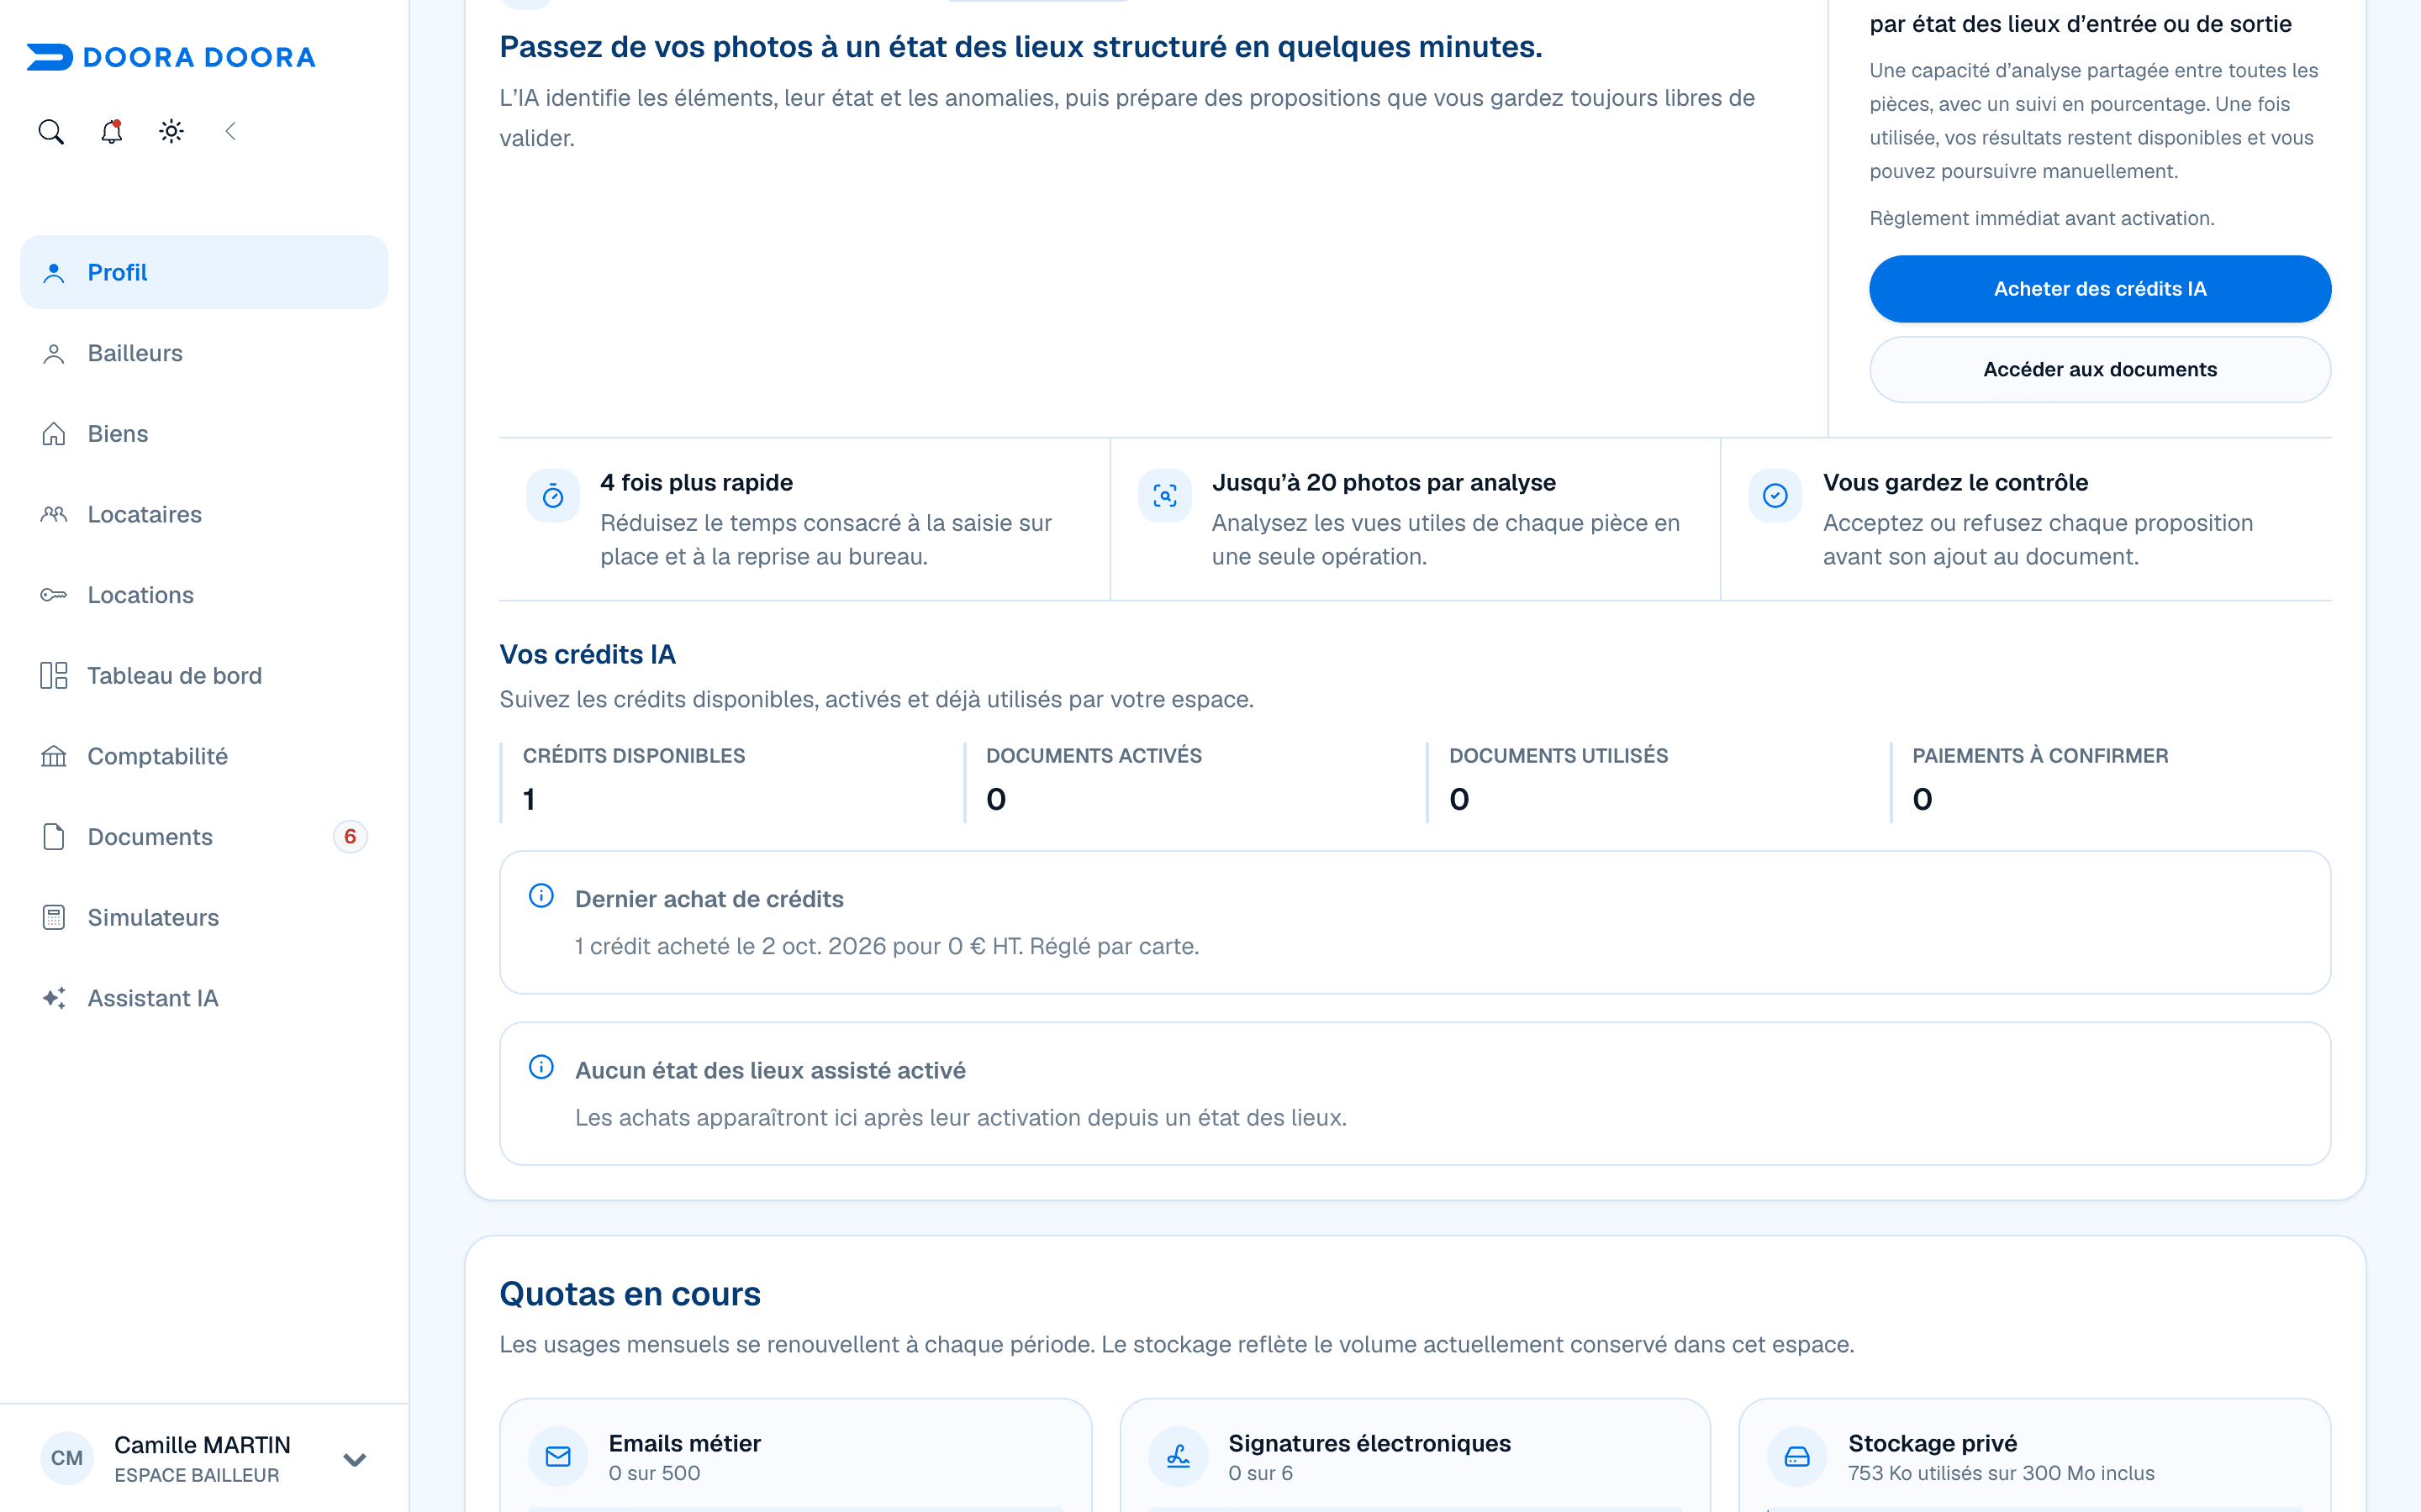
Task: Click the Stockage privé drive icon
Action: point(1798,1457)
